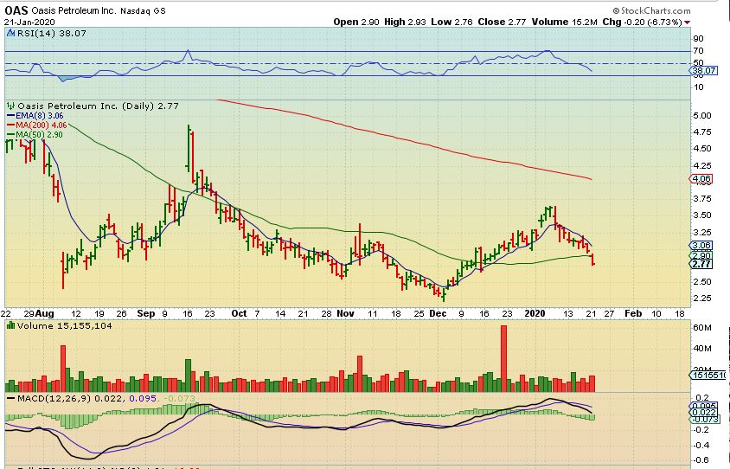Click the red MA(200) legend entry
Screen dimensions: 730x469
(x=37, y=125)
